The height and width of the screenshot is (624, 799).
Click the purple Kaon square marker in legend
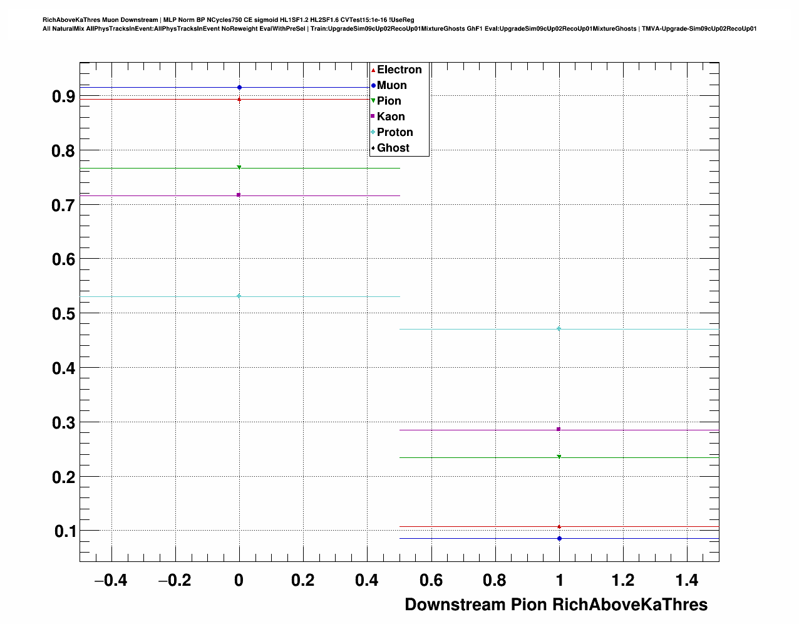click(373, 117)
